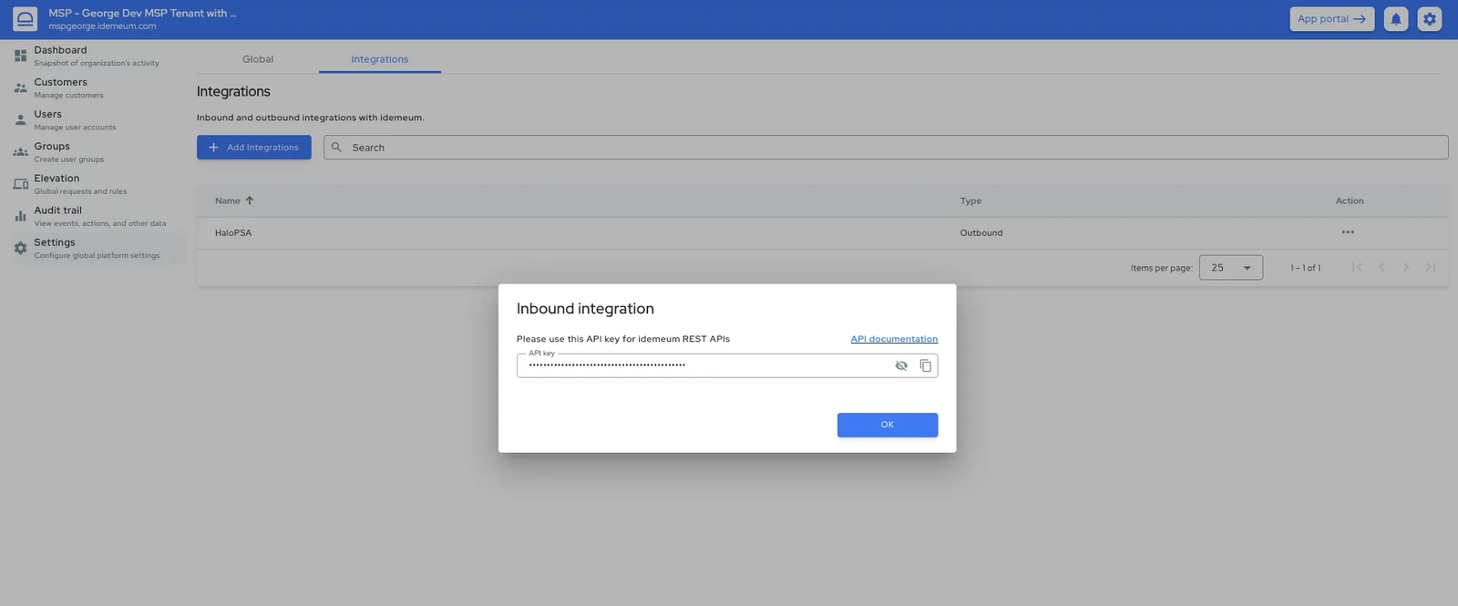The image size is (1458, 606).
Task: Click the mspgeorge.idemeum.com domain text
Action: pyautogui.click(x=102, y=26)
